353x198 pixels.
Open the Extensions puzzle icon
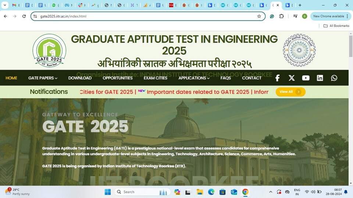[x=281, y=16]
